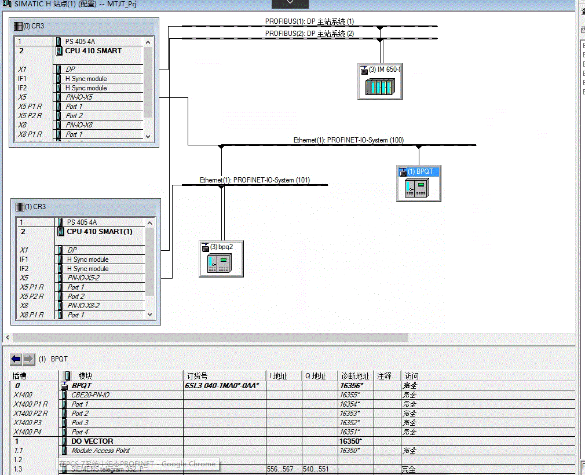Expand the top center dropdown chevron
Image resolution: width=585 pixels, height=475 pixels.
(x=290, y=3)
